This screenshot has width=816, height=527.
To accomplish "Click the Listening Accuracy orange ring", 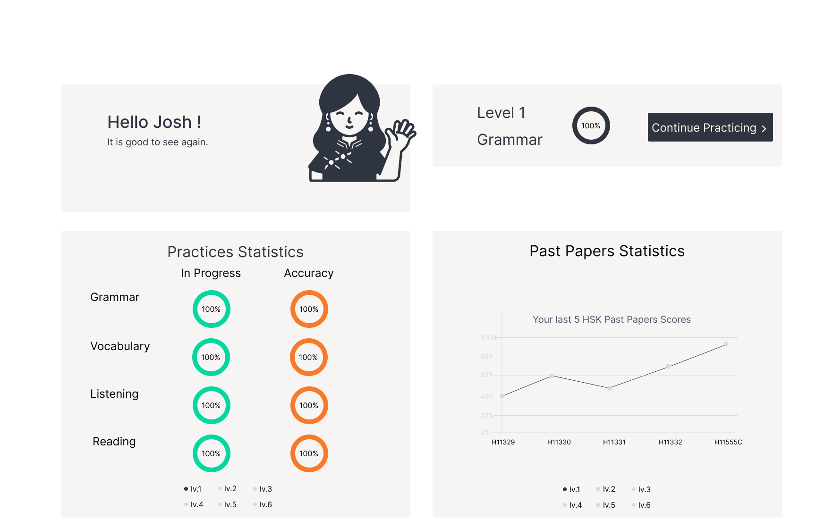I will point(309,405).
